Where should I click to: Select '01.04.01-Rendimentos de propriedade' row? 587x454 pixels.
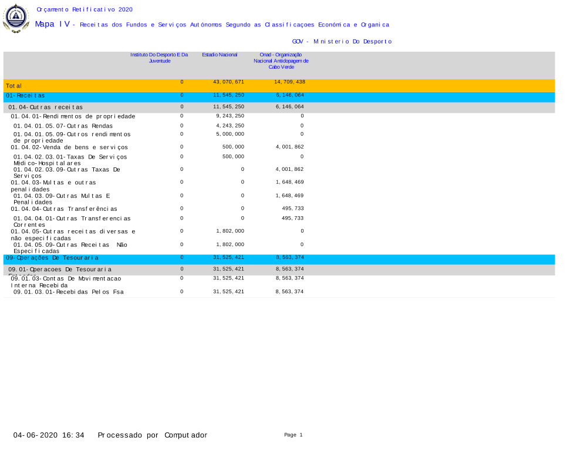[x=73, y=116]
